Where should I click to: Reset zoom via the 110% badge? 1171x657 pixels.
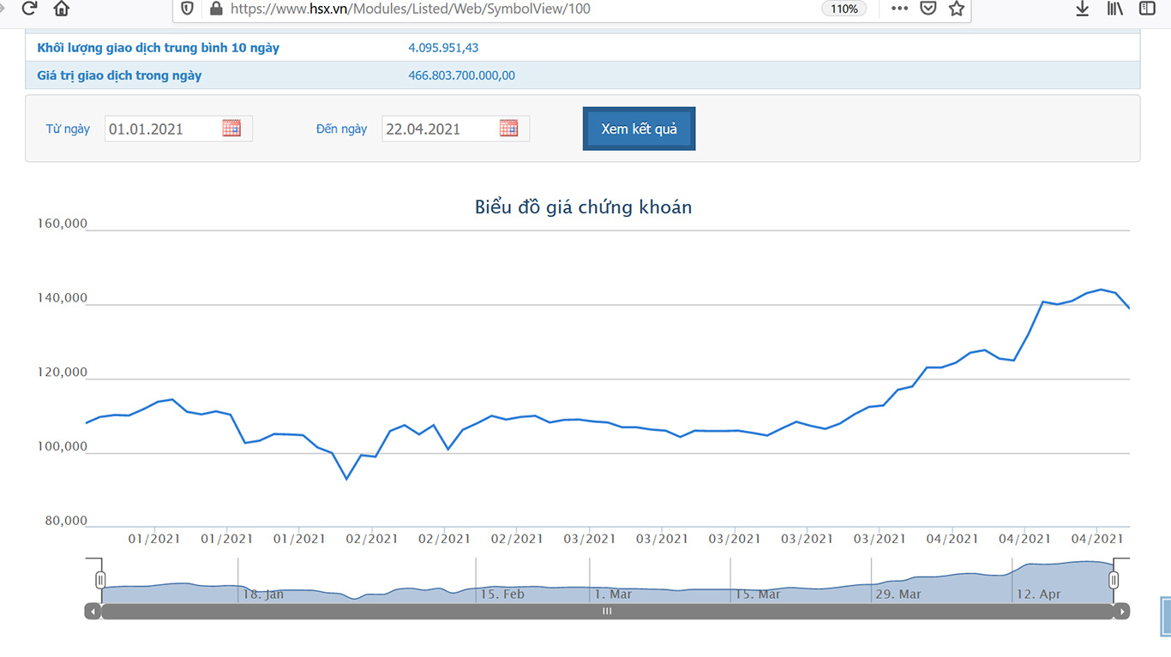tap(844, 9)
